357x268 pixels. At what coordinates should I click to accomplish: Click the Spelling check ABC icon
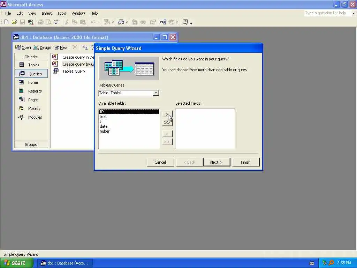pos(57,22)
